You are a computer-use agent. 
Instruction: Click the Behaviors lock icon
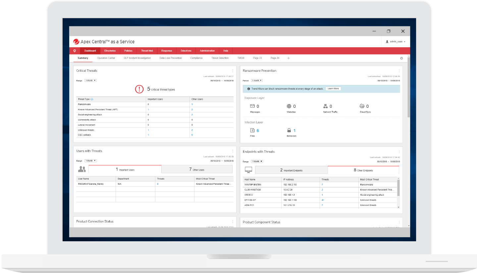pyautogui.click(x=289, y=130)
